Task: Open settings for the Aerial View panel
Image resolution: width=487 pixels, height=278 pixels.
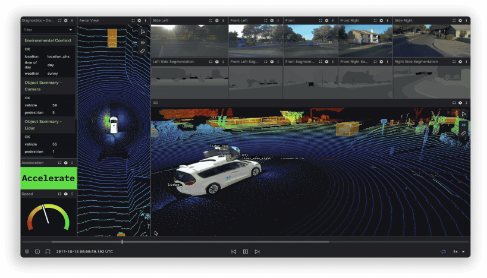Action: 139,20
